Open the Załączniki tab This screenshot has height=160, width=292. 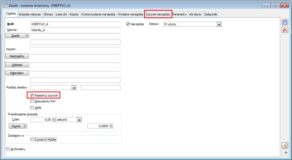[211, 14]
